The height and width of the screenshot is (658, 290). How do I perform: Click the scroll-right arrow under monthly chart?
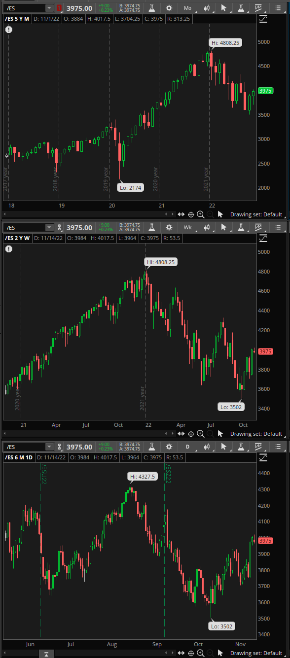(172, 214)
